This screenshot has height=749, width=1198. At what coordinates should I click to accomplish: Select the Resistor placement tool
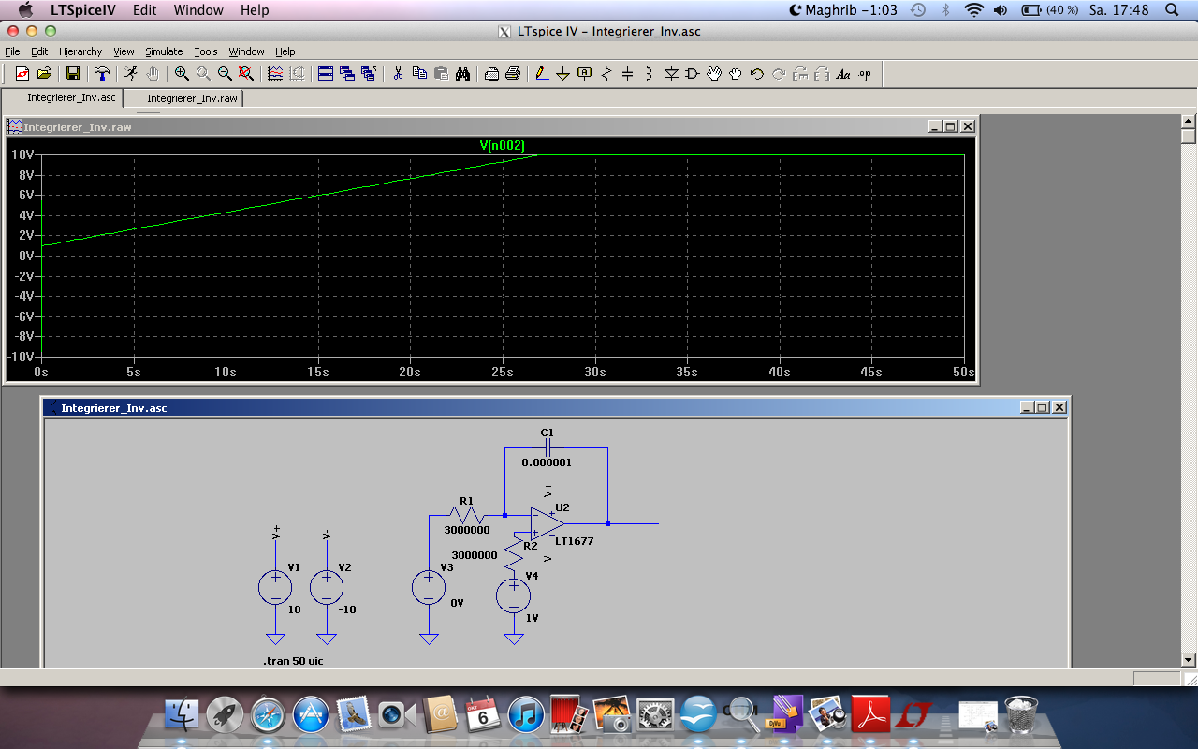(606, 74)
